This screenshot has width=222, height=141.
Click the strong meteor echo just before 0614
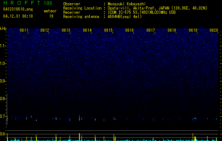(79, 118)
